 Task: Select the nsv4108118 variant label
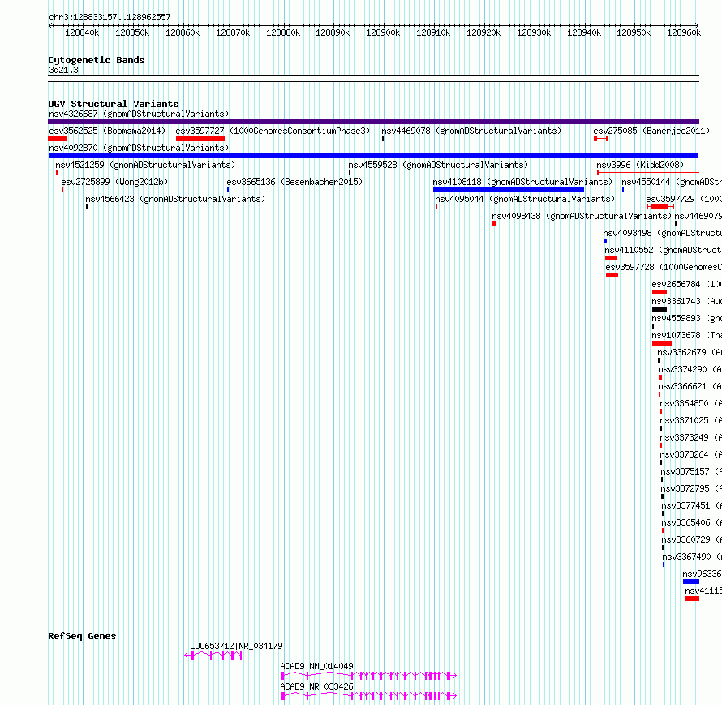(522, 182)
